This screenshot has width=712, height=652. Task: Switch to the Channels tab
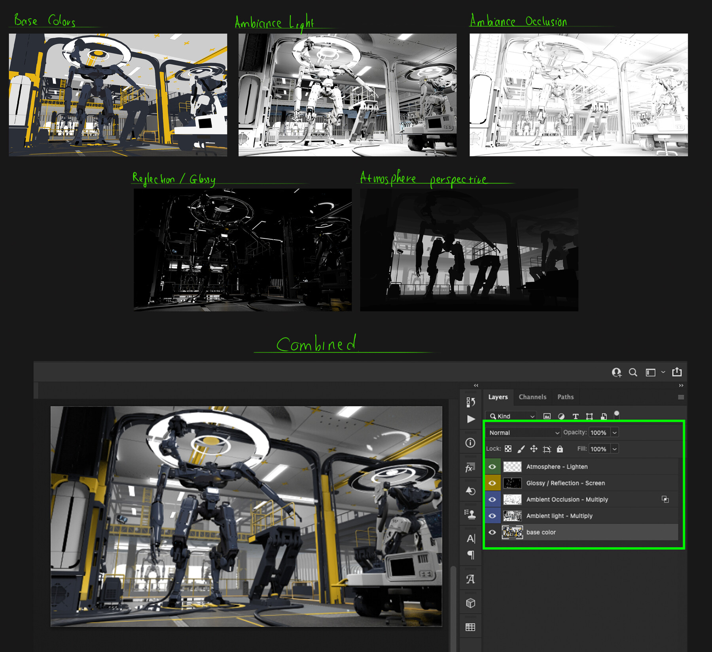tap(533, 397)
